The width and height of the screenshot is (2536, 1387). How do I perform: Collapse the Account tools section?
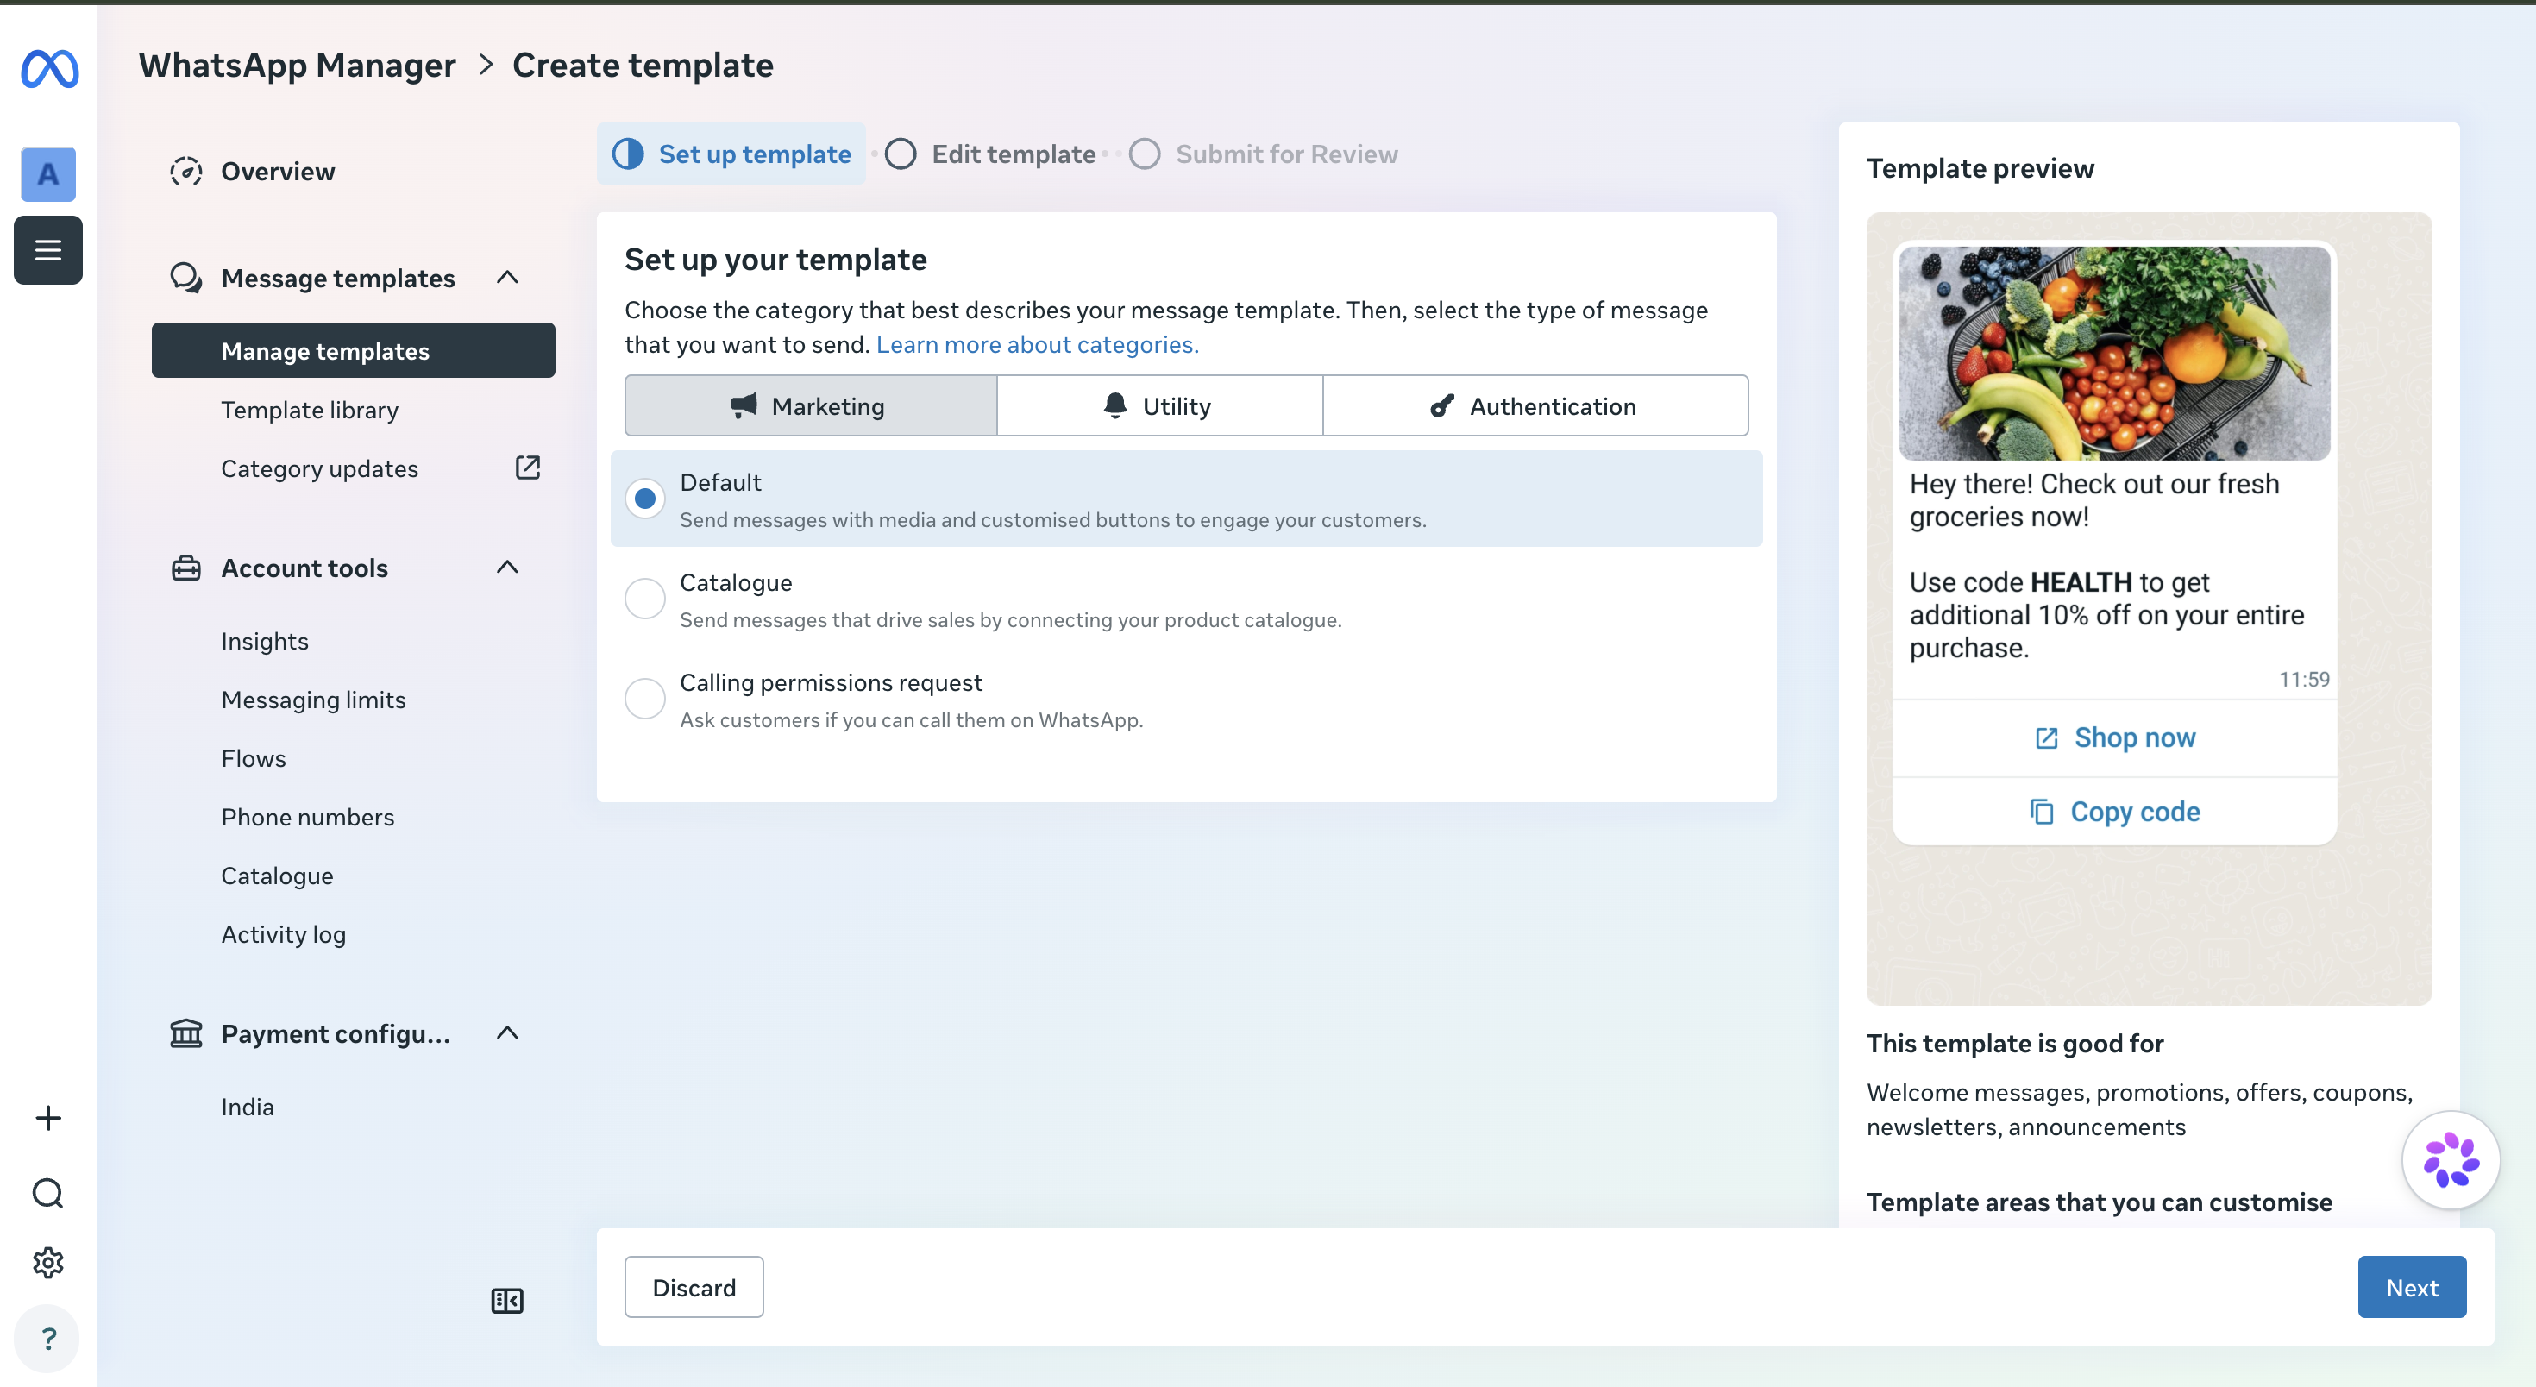tap(507, 567)
